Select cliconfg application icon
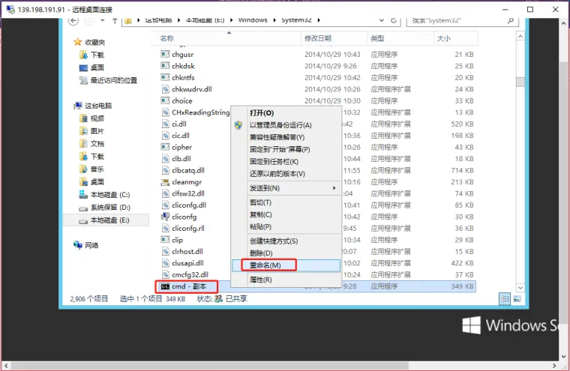570x371 pixels. click(165, 217)
